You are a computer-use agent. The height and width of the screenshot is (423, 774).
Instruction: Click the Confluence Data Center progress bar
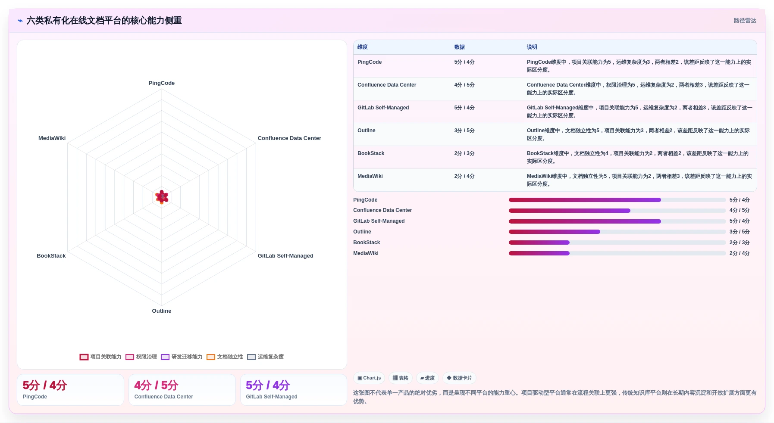pos(617,211)
